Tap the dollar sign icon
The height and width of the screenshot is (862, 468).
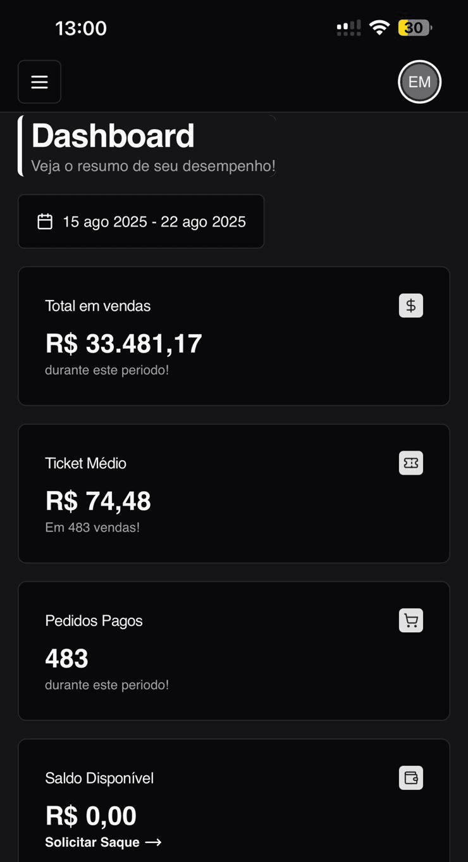coord(411,306)
